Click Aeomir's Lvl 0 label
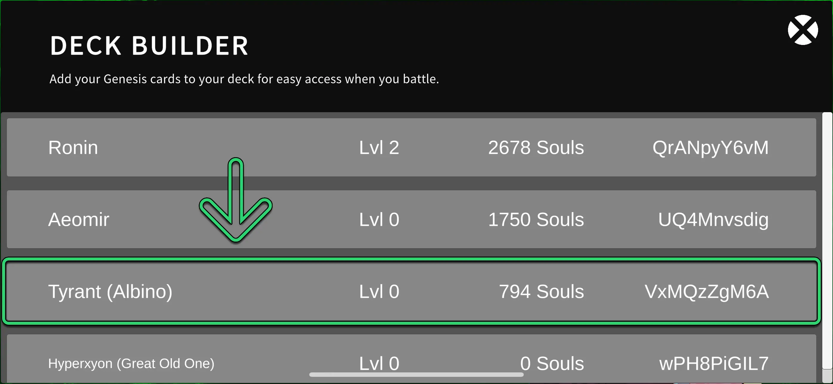 379,220
